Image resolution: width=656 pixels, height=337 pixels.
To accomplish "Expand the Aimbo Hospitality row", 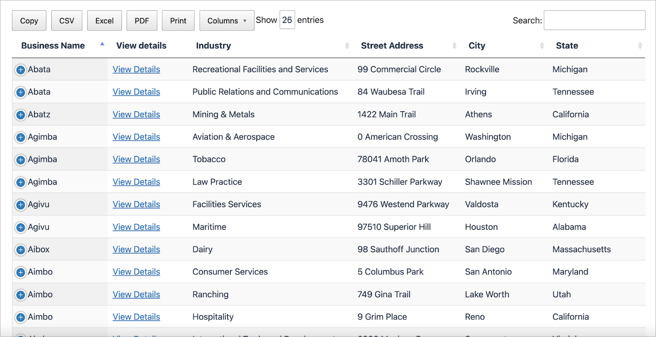I will click(20, 317).
